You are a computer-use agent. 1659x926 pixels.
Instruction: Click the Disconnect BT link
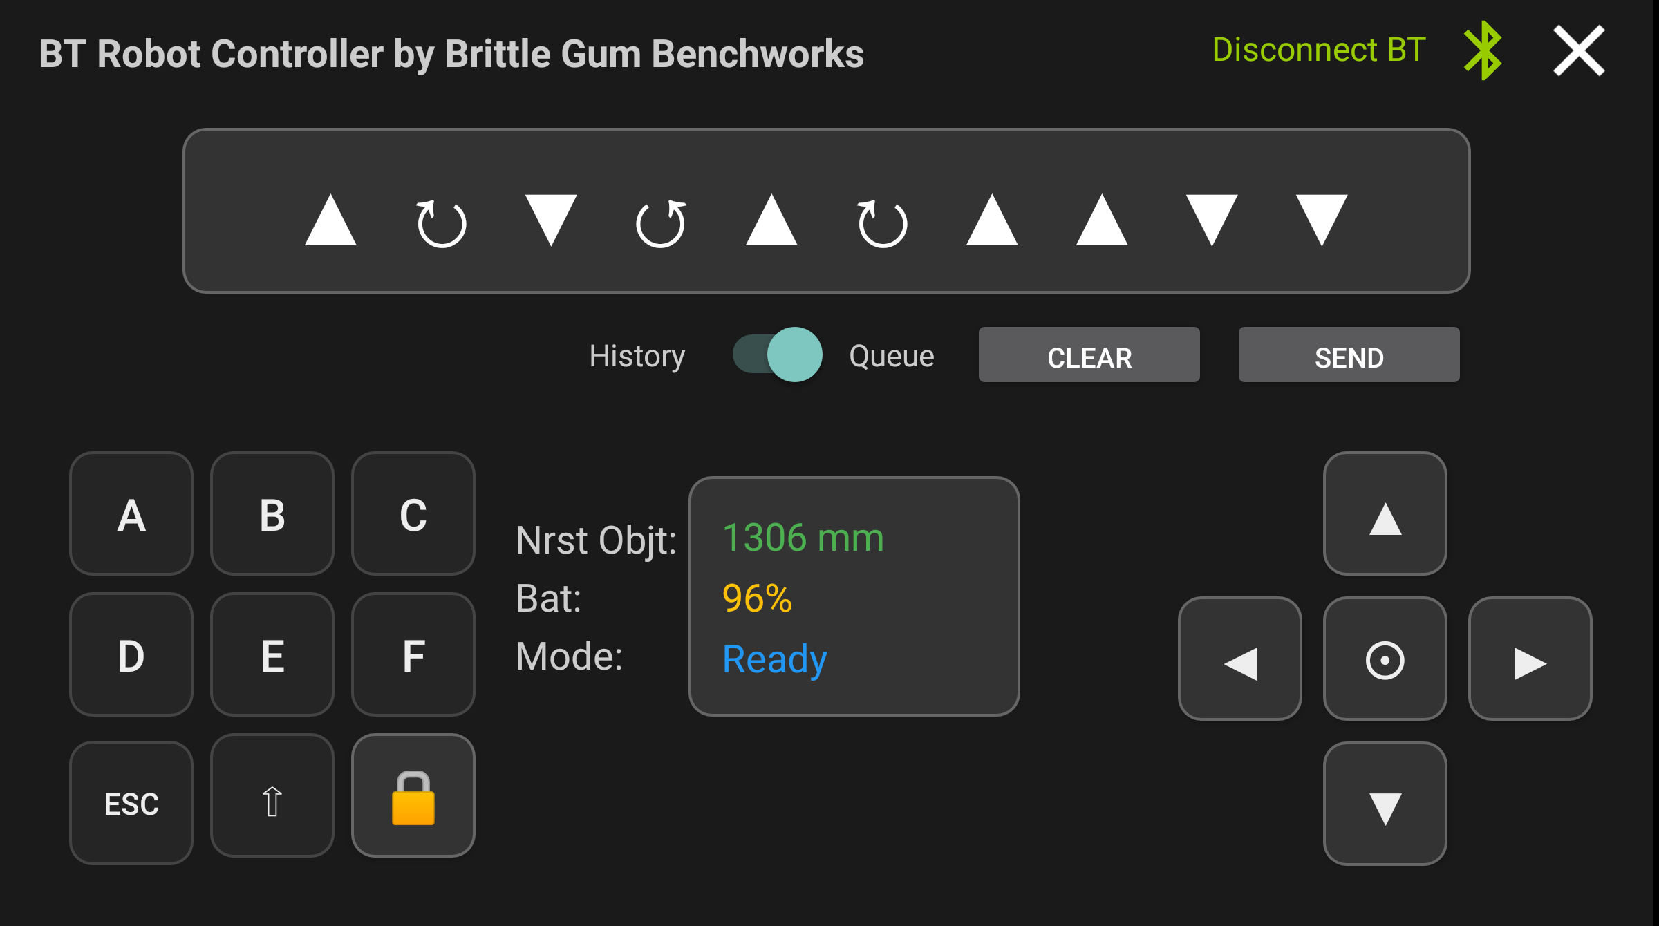pyautogui.click(x=1319, y=50)
